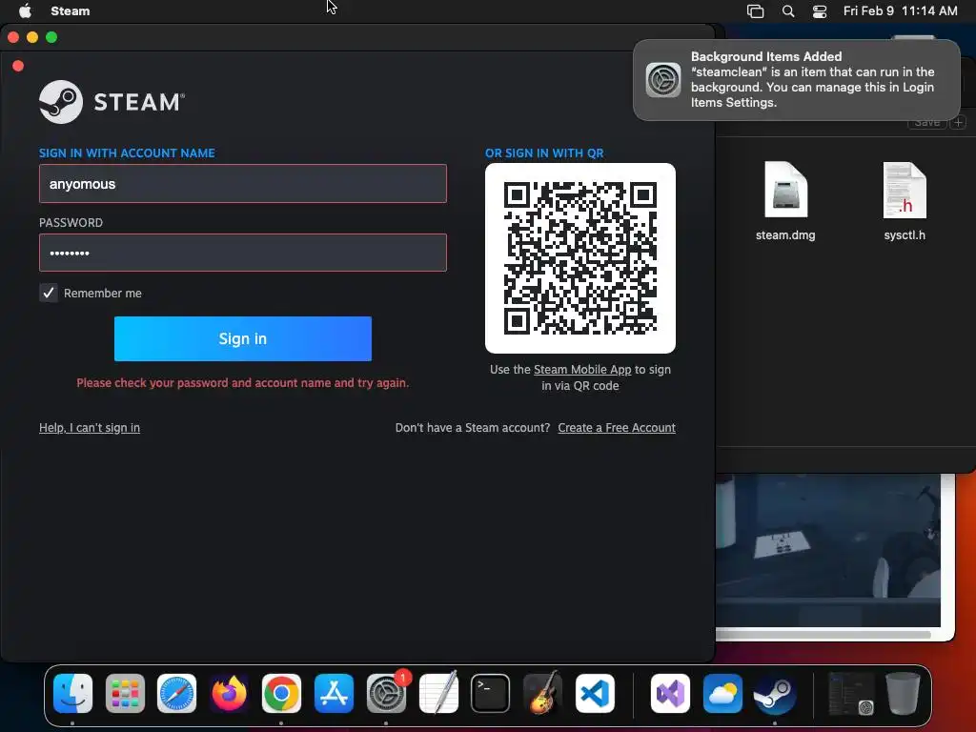
Task: Click the Background Items Added notification icon
Action: (663, 80)
